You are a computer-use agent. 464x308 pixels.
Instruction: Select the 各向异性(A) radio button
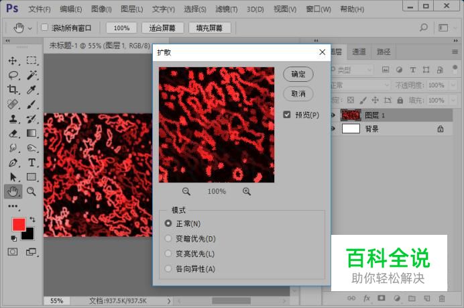click(x=168, y=268)
